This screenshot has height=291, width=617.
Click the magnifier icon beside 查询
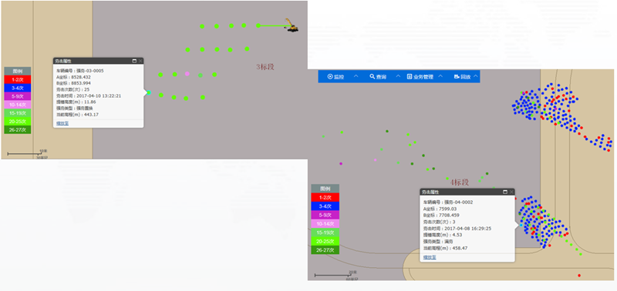373,76
